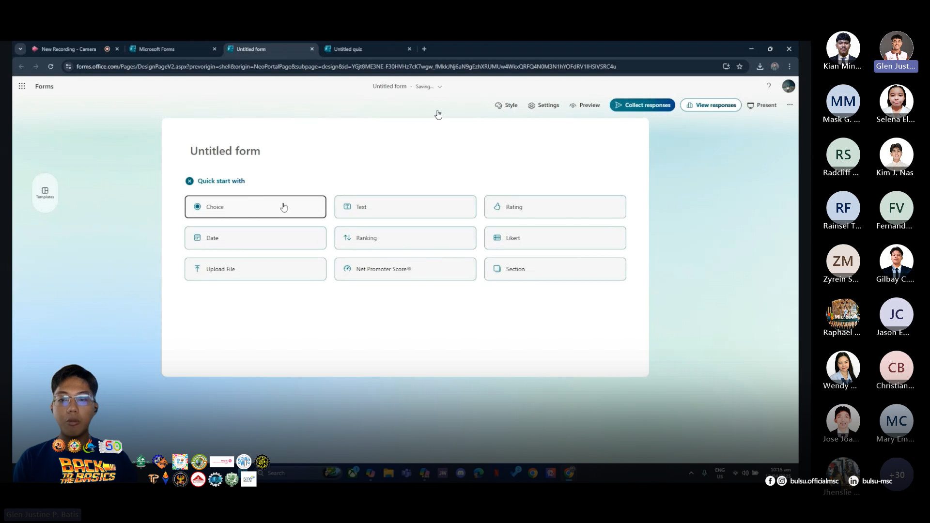This screenshot has height=523, width=930.
Task: Click the Collect responses button
Action: point(642,105)
